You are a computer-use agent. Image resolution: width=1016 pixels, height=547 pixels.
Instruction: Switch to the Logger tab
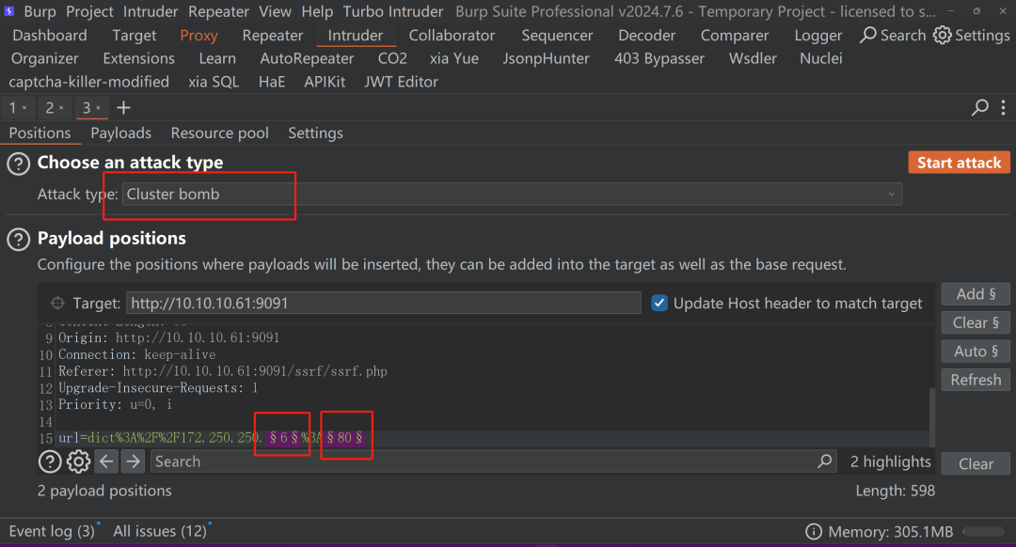pos(818,36)
